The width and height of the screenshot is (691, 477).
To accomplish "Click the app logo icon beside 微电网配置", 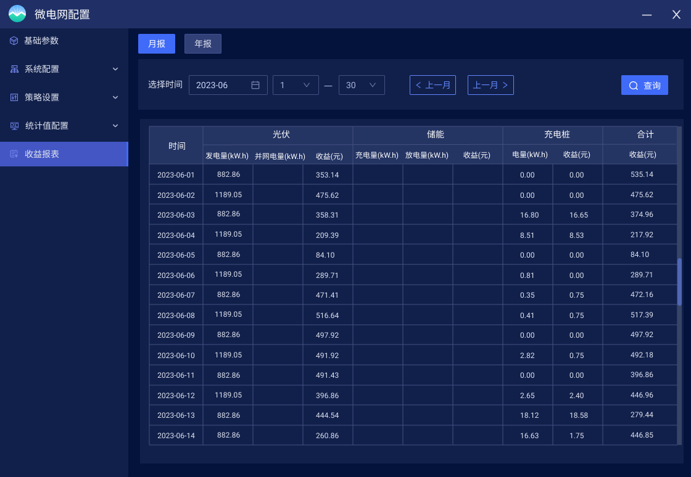I will pos(17,14).
